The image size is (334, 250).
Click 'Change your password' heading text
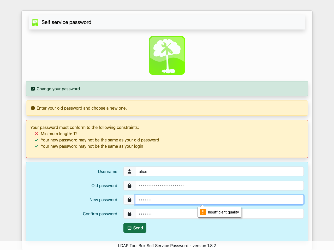point(58,89)
